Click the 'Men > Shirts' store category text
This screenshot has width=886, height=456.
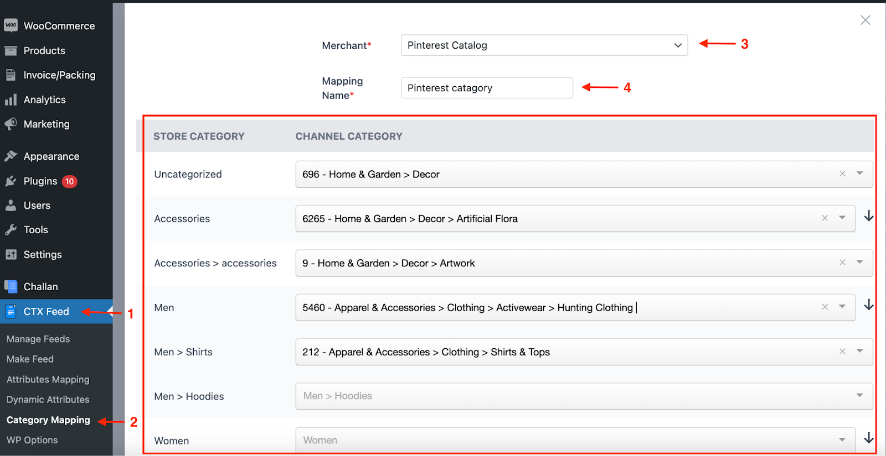point(183,352)
